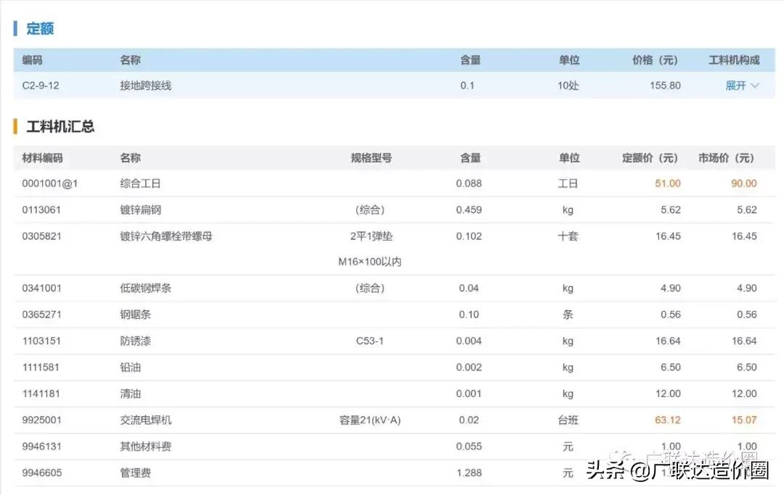Image resolution: width=784 pixels, height=495 pixels.
Task: Click the highlighted market price 90.00
Action: 743,183
